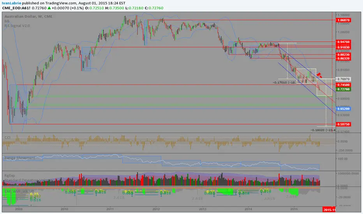
Task: Click the L:0.72180 low value in header
Action: (134, 8)
